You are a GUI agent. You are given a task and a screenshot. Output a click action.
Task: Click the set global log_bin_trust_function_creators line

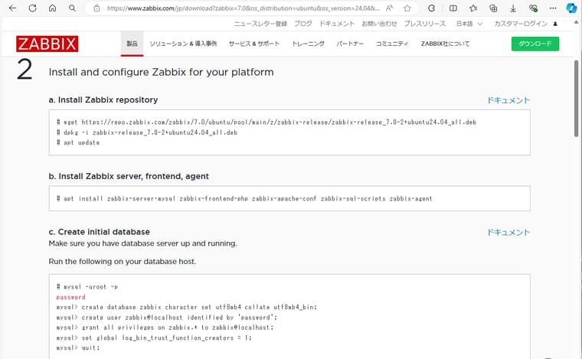[x=154, y=338]
